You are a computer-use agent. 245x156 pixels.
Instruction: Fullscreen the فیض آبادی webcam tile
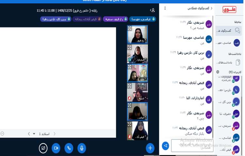click(130, 124)
